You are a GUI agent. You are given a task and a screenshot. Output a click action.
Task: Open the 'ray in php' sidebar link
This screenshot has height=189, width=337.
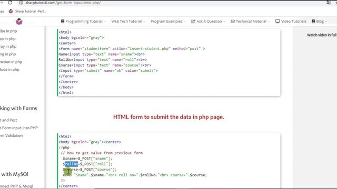click(x=8, y=46)
